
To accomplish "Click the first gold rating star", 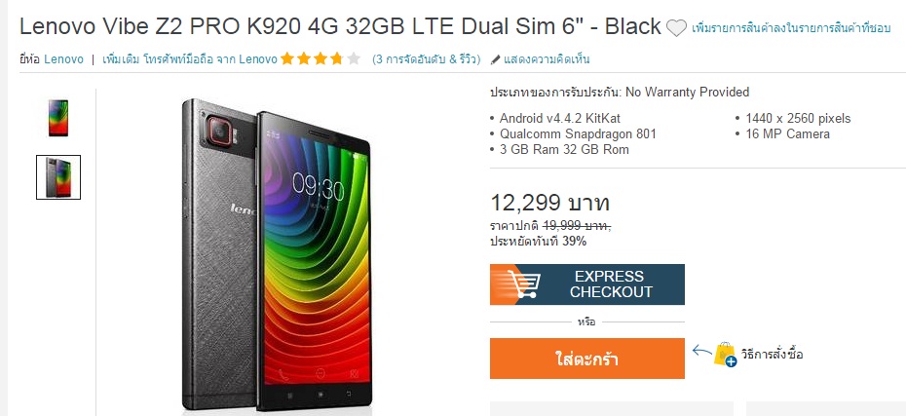I will pos(287,58).
